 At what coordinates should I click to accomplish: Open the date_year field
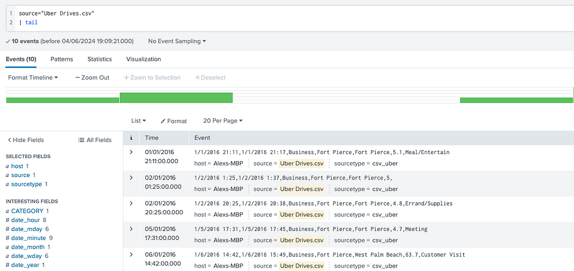pyautogui.click(x=25, y=265)
